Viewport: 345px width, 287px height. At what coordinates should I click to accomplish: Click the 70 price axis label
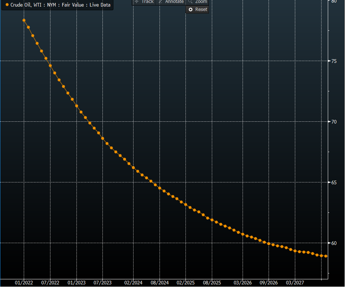(x=334, y=122)
